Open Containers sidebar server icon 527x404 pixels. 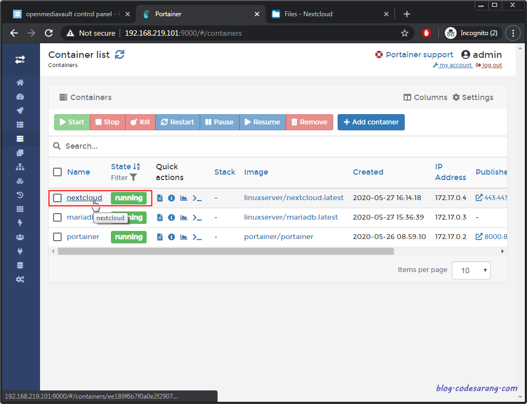coord(20,138)
